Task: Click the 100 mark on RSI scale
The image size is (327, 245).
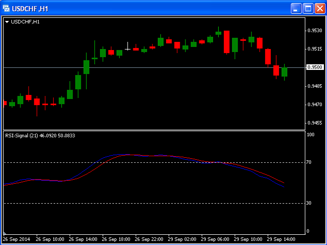Action: coord(310,135)
